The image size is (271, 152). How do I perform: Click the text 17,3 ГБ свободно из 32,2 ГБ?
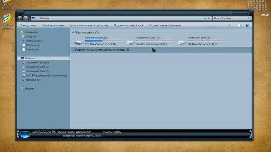click(x=100, y=44)
